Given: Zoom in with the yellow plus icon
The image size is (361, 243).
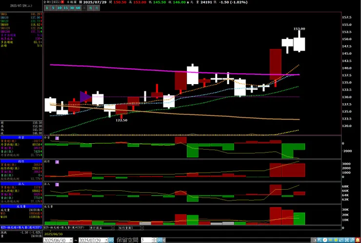Looking at the screenshot, I should (x=336, y=240).
